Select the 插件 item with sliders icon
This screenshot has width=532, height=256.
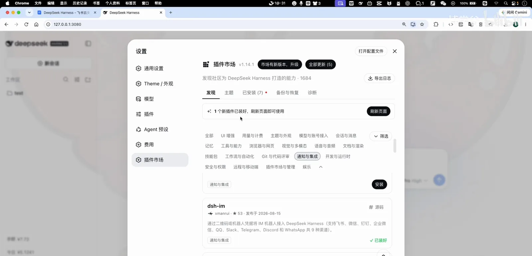(x=160, y=114)
